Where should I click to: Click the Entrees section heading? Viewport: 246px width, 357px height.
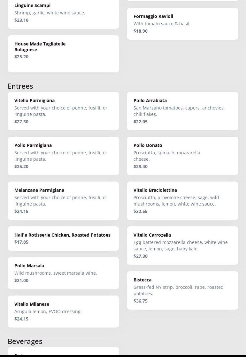pos(20,86)
